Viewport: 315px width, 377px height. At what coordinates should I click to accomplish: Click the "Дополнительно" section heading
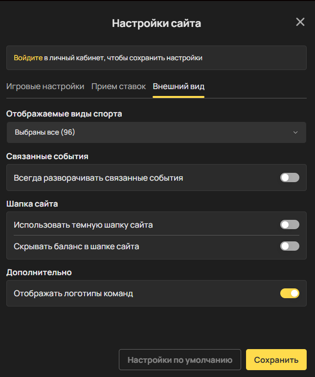point(39,272)
